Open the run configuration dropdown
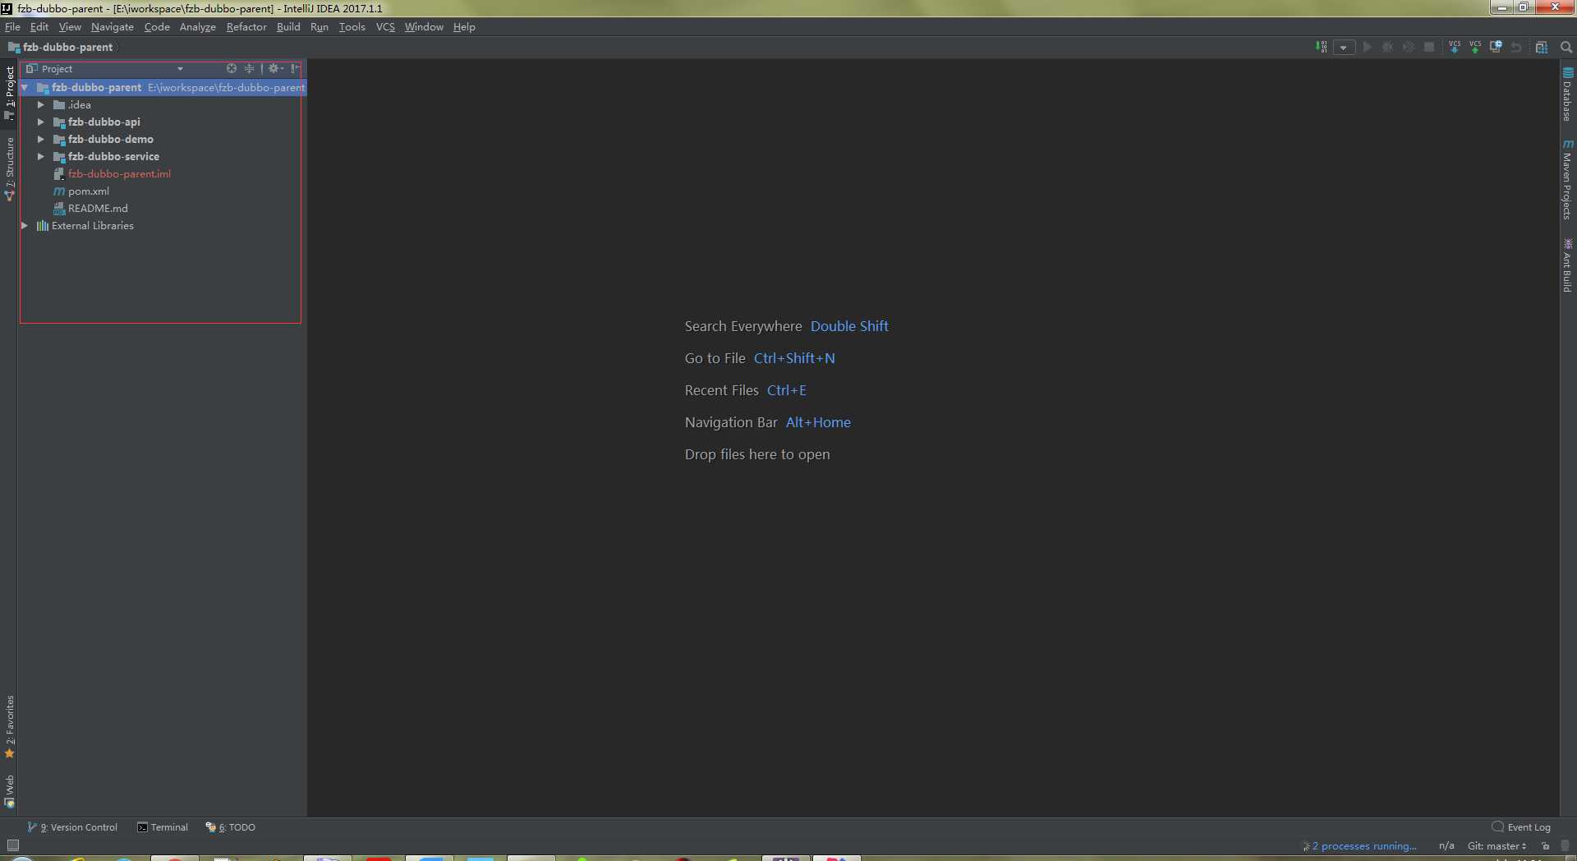This screenshot has height=861, width=1577. pyautogui.click(x=1344, y=47)
